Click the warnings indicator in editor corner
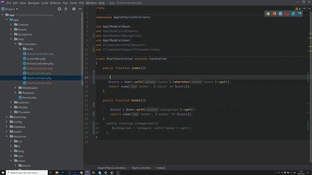 click(298, 9)
